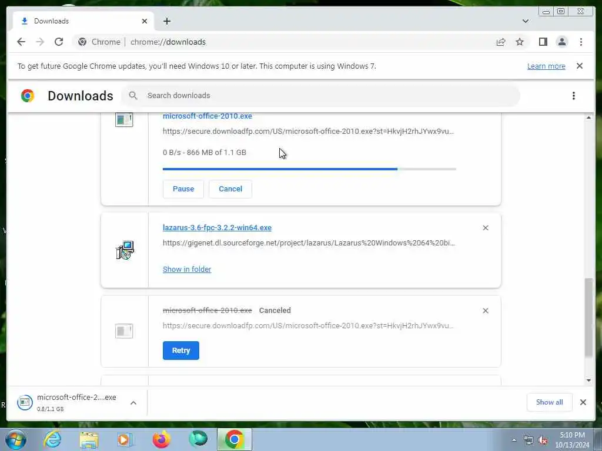Click the page vertical scrollbar thumb
This screenshot has width=602, height=451.
click(588, 318)
